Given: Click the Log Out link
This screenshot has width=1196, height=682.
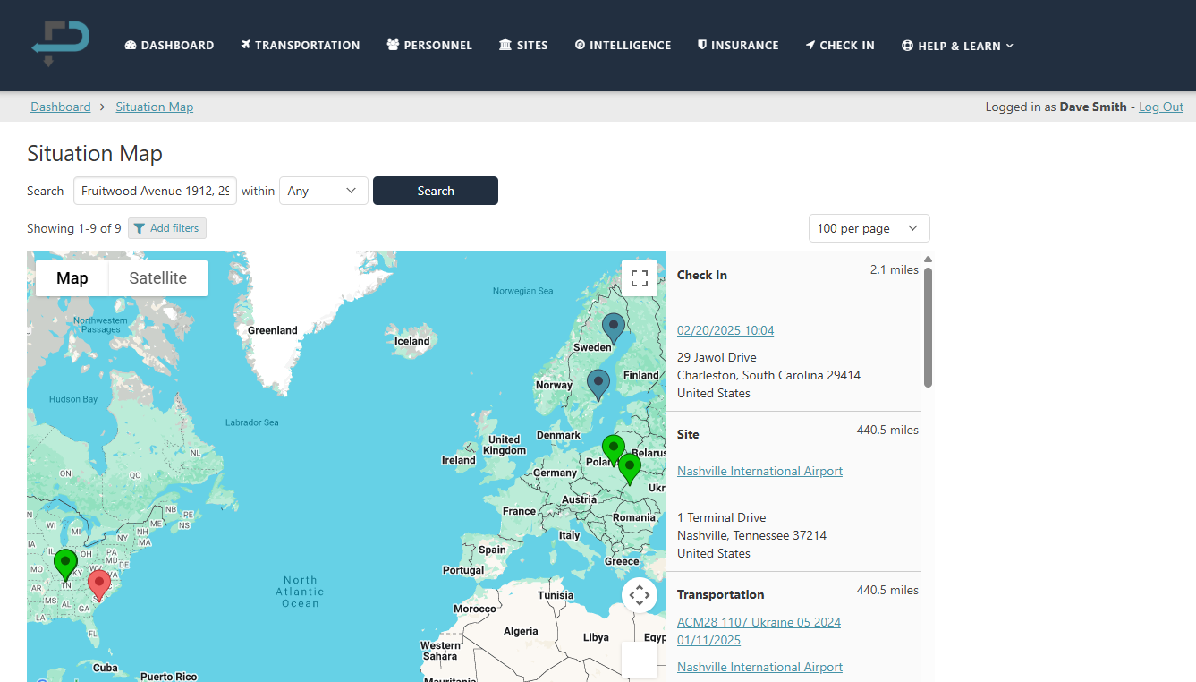Looking at the screenshot, I should pyautogui.click(x=1161, y=107).
